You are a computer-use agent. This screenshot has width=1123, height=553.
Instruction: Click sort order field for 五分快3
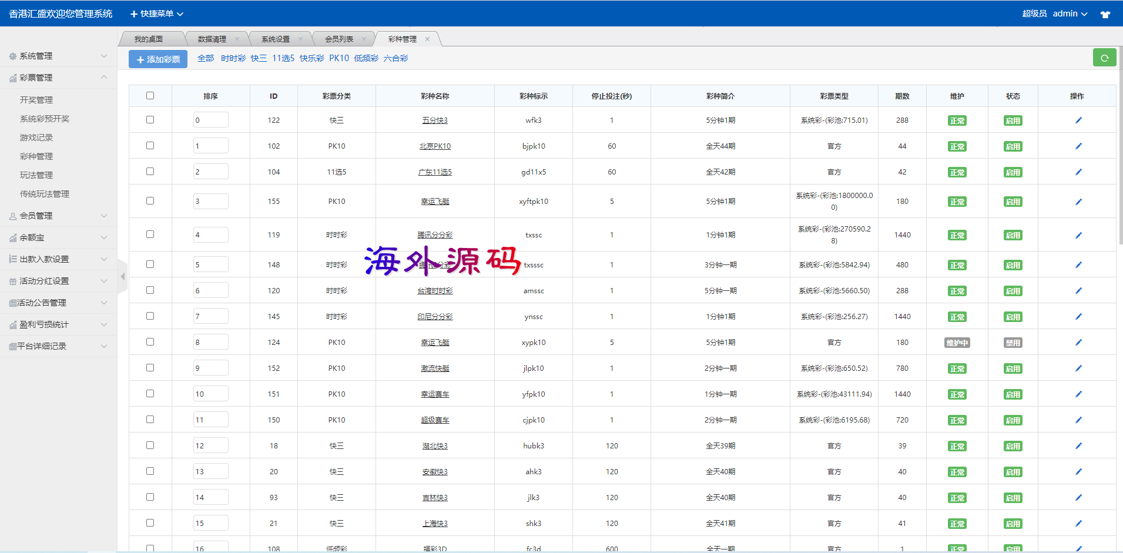tap(211, 120)
